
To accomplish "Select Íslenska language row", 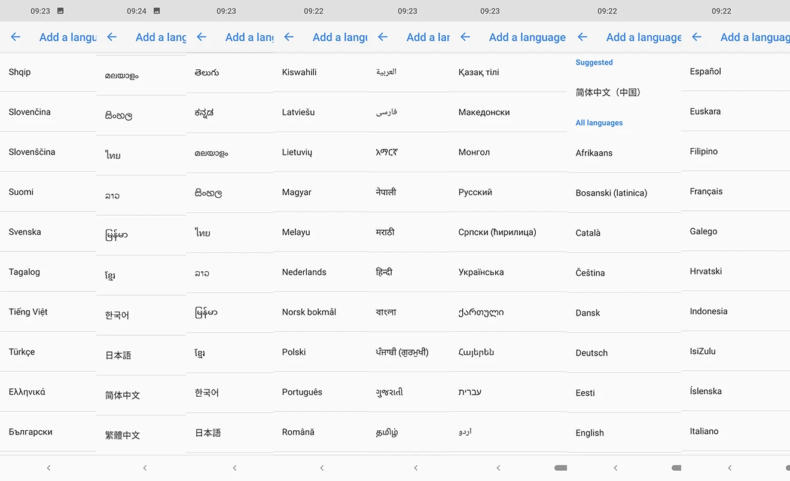I will 736,391.
